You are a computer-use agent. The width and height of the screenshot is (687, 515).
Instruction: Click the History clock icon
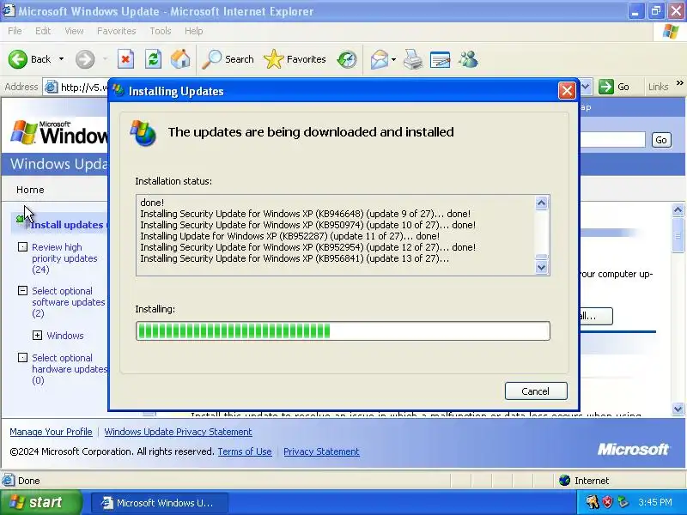point(347,59)
